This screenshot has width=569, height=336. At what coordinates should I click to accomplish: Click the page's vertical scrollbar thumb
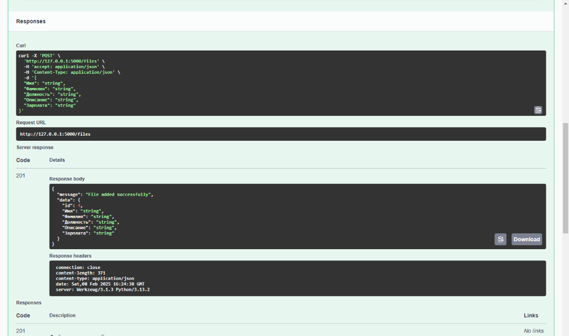click(x=565, y=178)
